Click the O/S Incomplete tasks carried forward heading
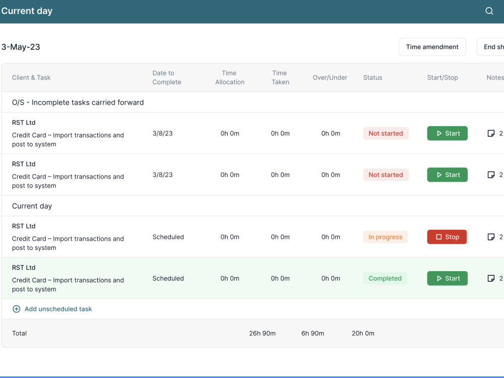The height and width of the screenshot is (378, 504). [78, 102]
